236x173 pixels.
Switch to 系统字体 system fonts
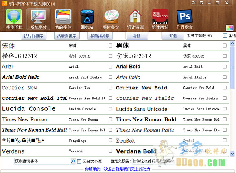[x=38, y=19]
